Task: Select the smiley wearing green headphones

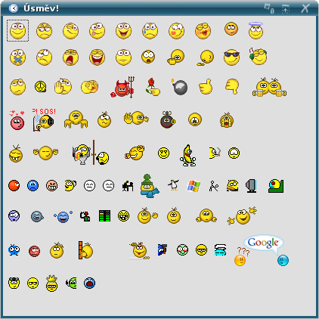Action: pos(258,56)
